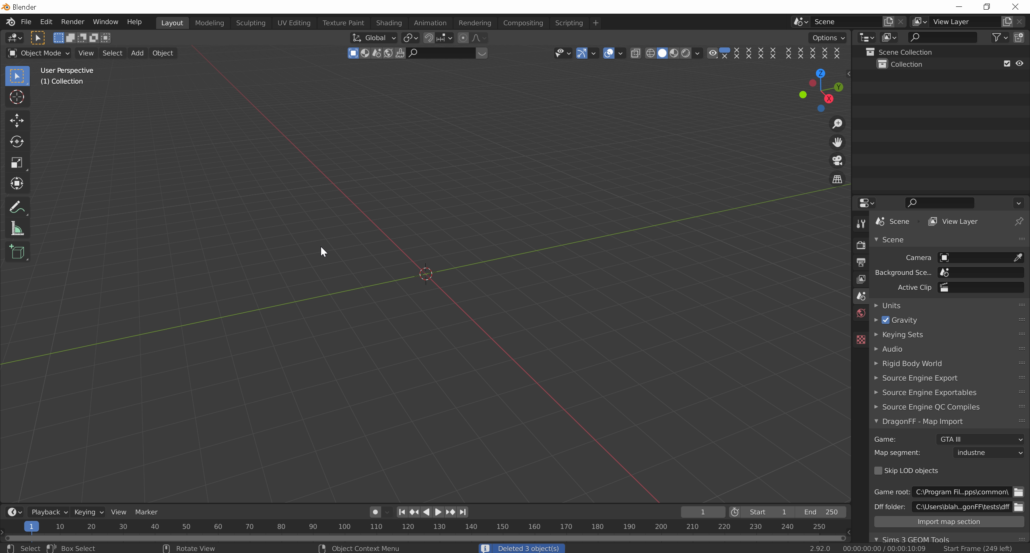
Task: Open the Render menu
Action: [x=72, y=22]
